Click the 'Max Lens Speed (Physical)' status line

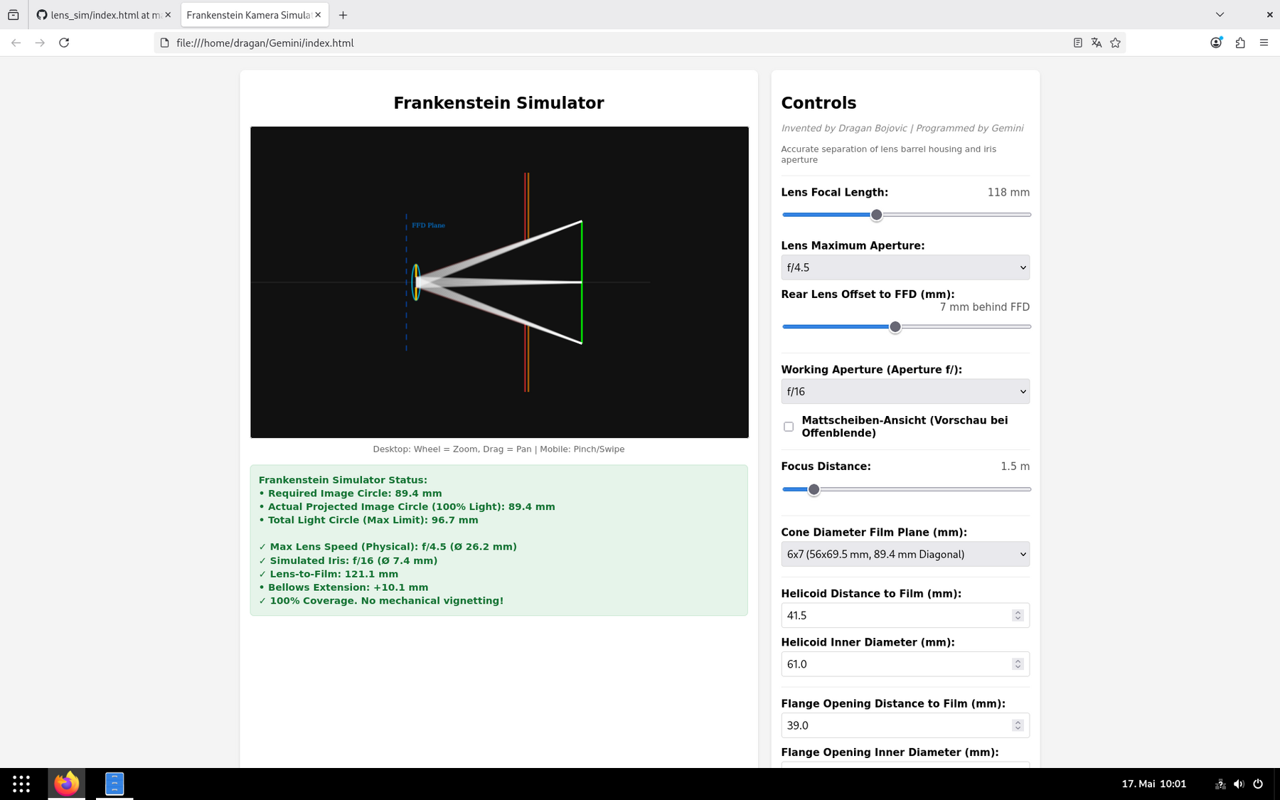tap(388, 547)
